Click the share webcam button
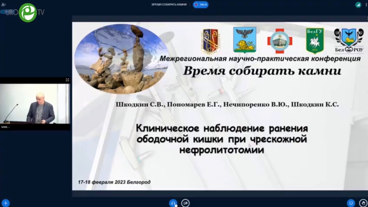Image resolution: width=368 pixels, height=207 pixels. pos(185,203)
